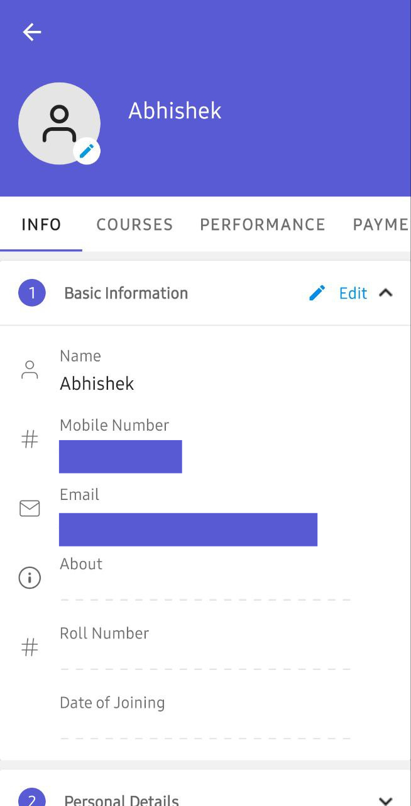Collapse the Basic Information section chevron
Screen dimensions: 411x806
coord(386,293)
